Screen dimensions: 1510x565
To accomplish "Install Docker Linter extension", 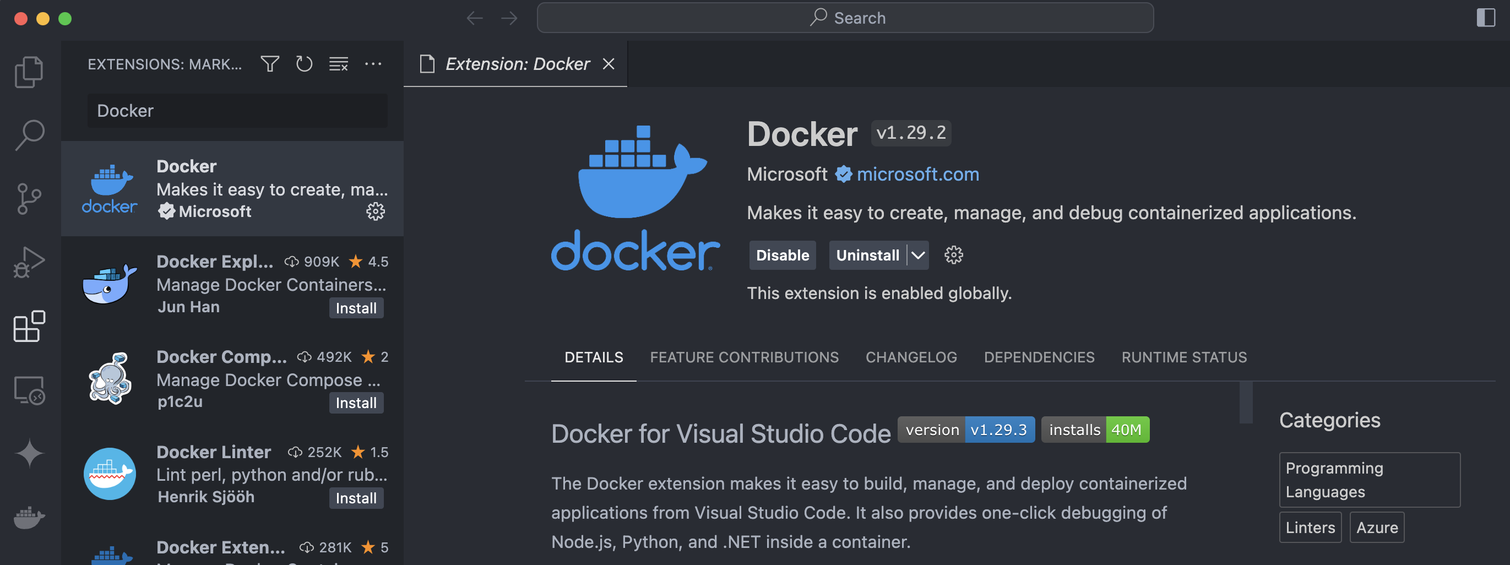I will (356, 498).
